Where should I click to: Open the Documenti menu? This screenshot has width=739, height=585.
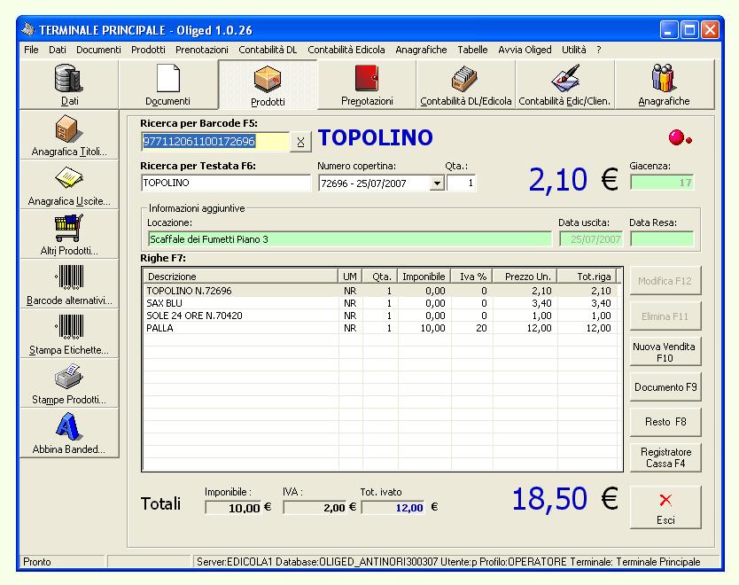coord(98,50)
